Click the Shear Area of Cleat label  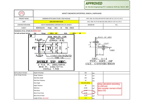pyautogui.click(x=39, y=96)
